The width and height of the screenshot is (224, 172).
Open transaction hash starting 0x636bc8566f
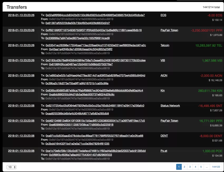pos(94,90)
